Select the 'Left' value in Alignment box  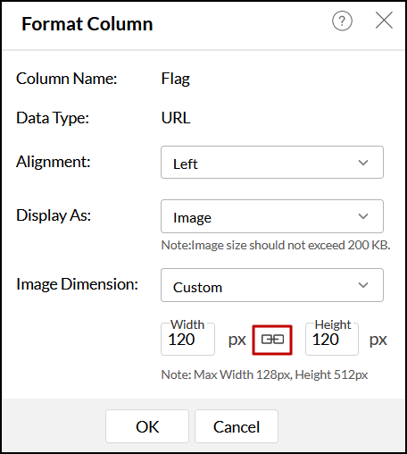tap(186, 164)
